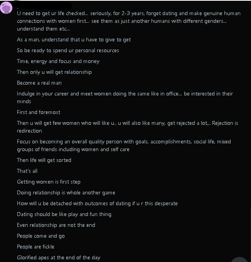Click the line "Then life will get sorted"
251x262 pixels.
[44, 160]
